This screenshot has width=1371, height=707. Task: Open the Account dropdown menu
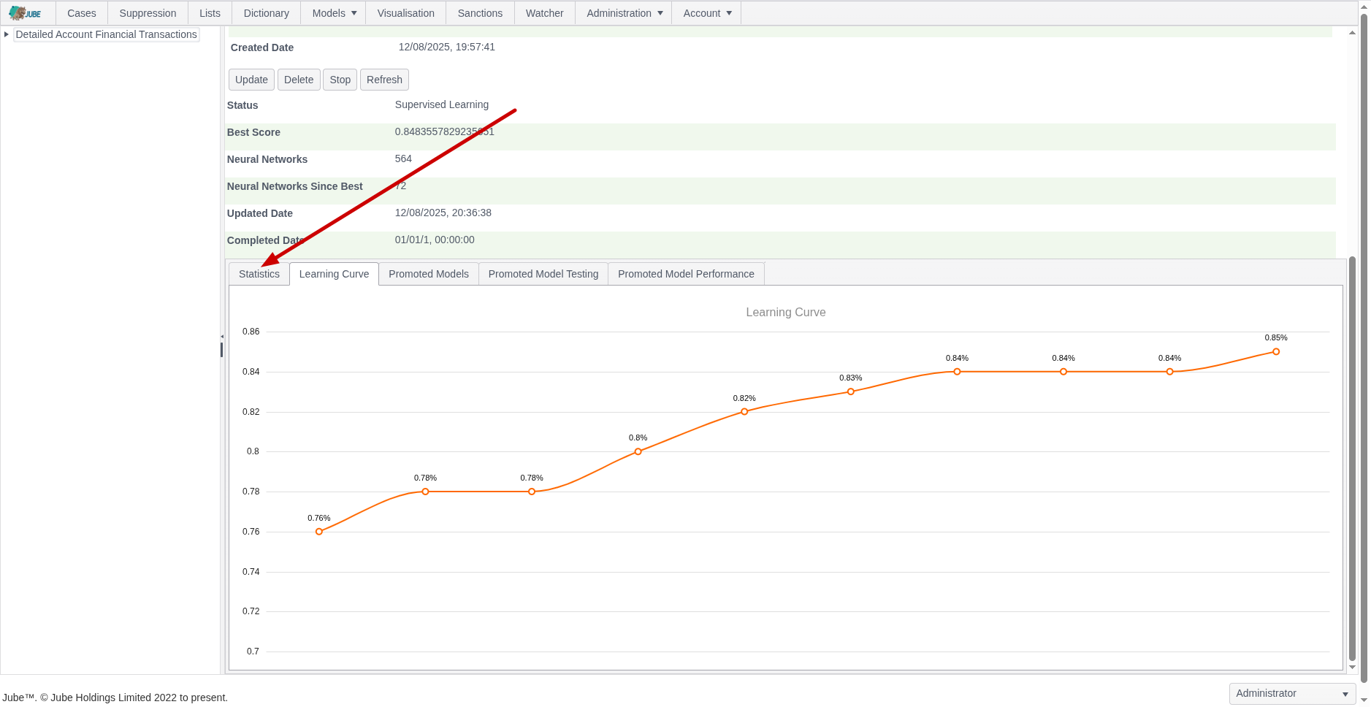[707, 13]
